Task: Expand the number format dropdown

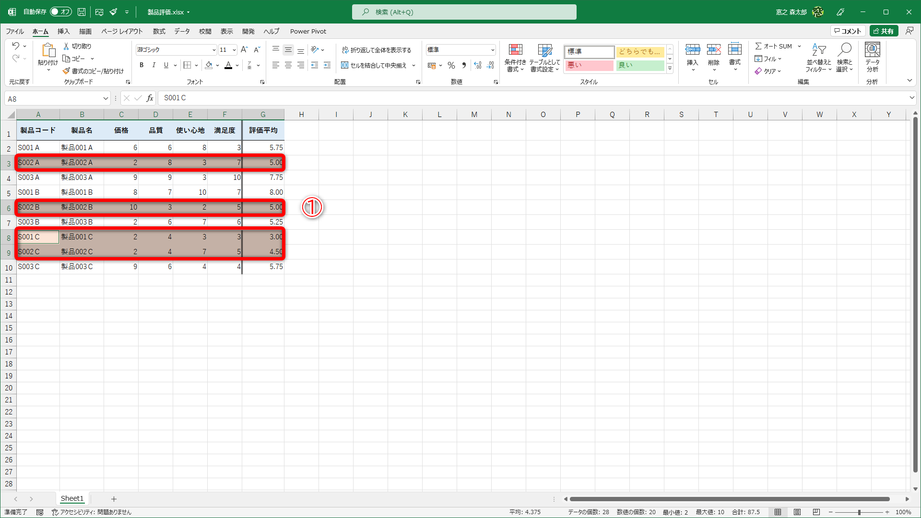Action: pos(493,50)
